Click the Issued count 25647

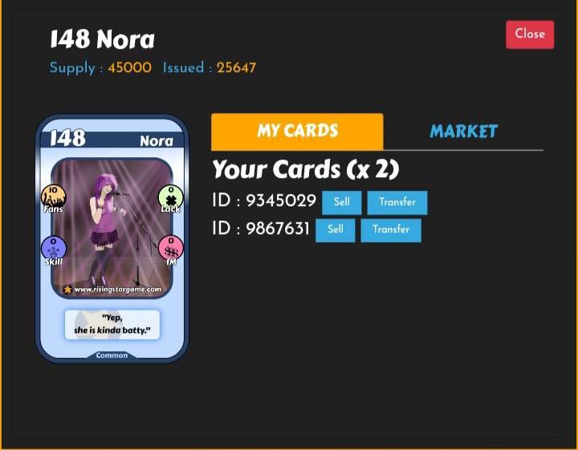(236, 67)
